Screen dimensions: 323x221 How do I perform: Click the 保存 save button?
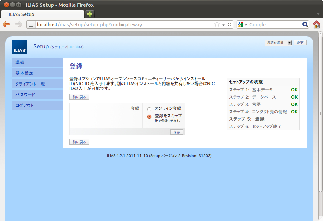[x=176, y=132]
